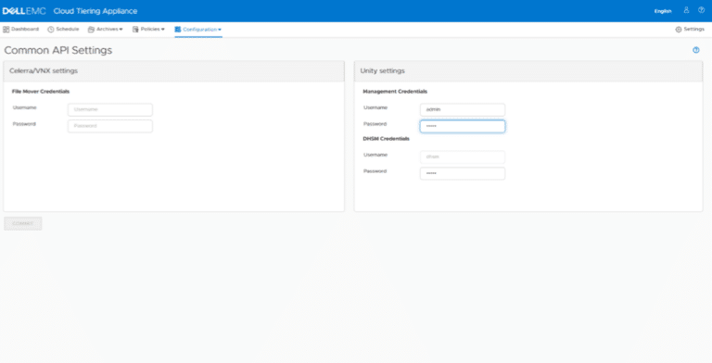Screen dimensions: 712x363
Task: Expand the Policies dropdown menu
Action: [148, 29]
